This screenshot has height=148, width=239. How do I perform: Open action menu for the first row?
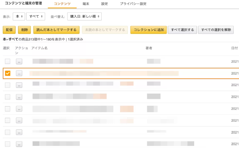point(19,62)
